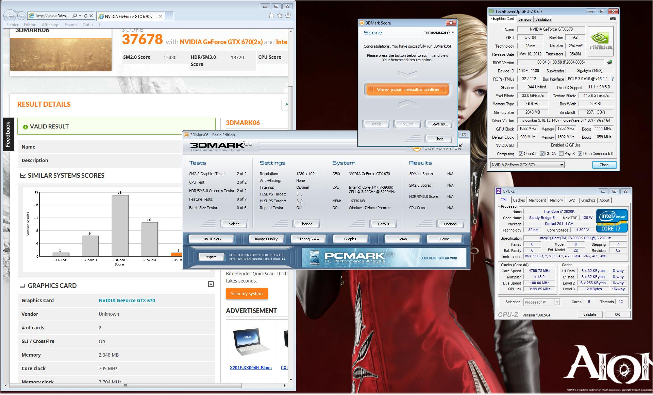The height and width of the screenshot is (395, 653).
Task: Click Close button in GPU-Z window
Action: [604, 165]
